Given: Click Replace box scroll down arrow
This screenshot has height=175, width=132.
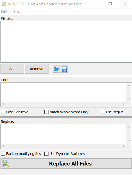Looking at the screenshot, I should coord(129,141).
